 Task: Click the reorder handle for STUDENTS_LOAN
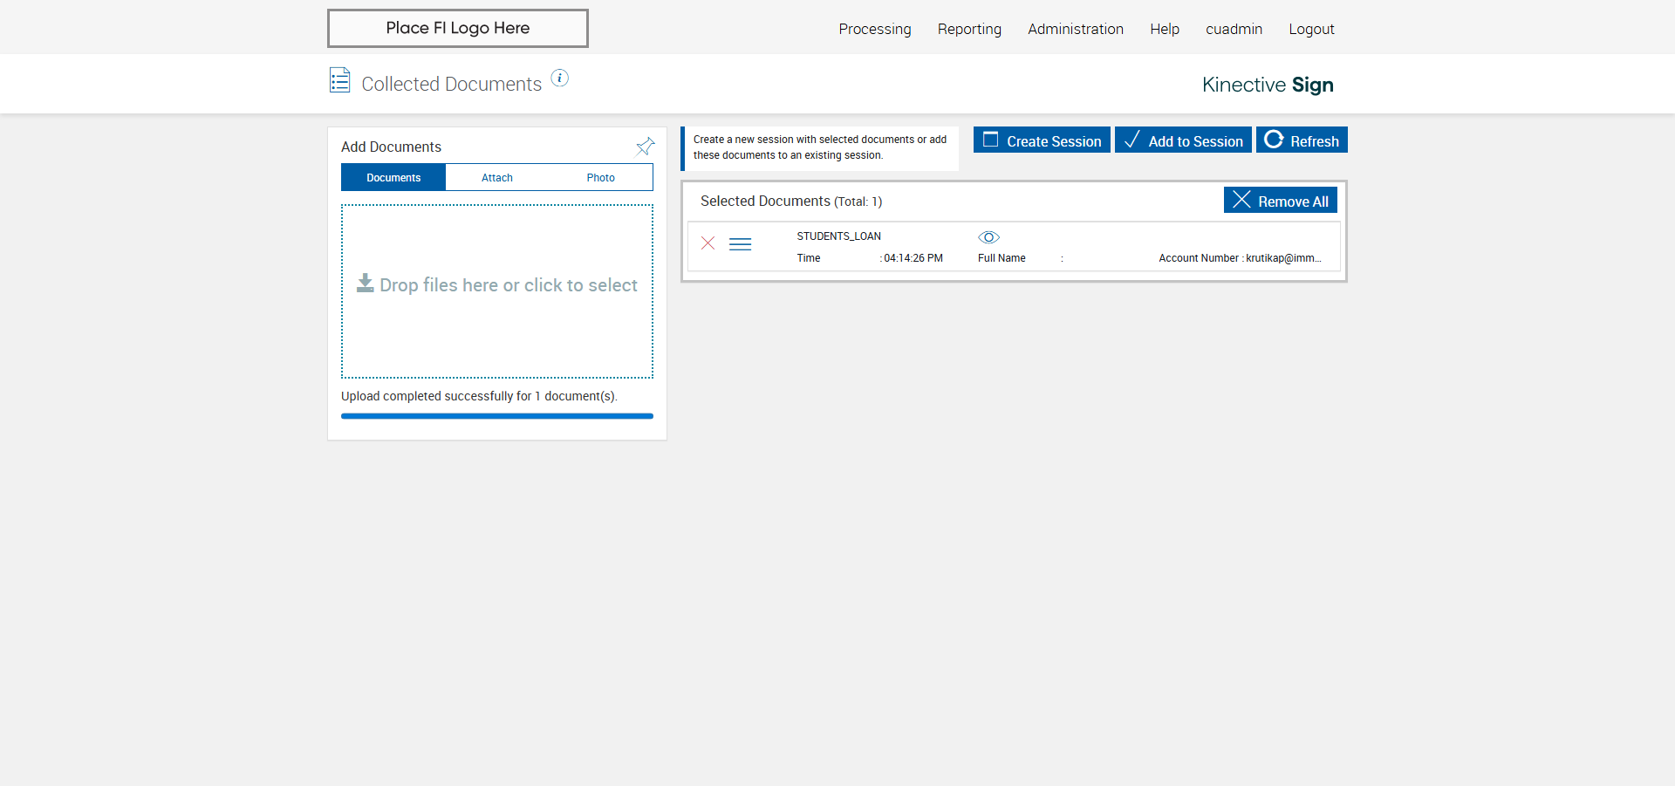click(740, 244)
